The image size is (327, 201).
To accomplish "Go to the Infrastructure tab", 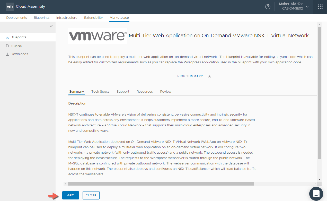I will click(67, 18).
